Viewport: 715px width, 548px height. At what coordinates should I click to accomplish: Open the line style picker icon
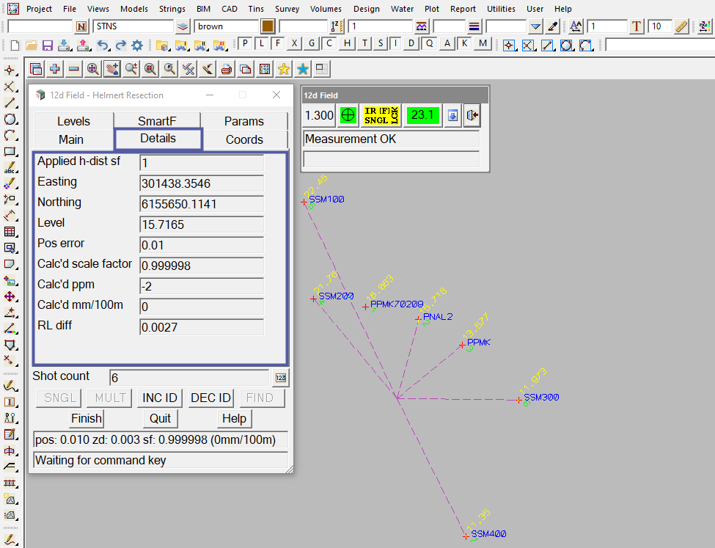(x=422, y=26)
